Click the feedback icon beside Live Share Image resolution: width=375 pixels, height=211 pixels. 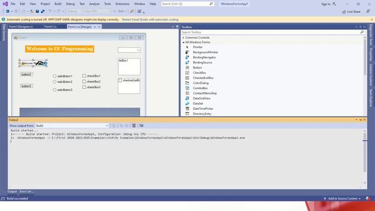(x=368, y=12)
